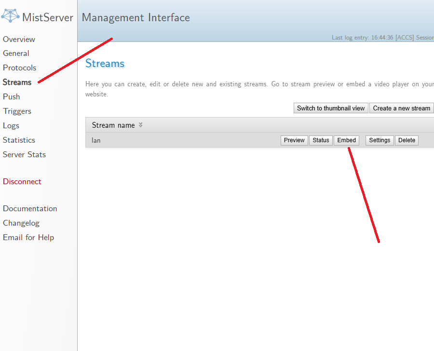434x351 pixels.
Task: Open the Documentation link
Action: pyautogui.click(x=30, y=208)
